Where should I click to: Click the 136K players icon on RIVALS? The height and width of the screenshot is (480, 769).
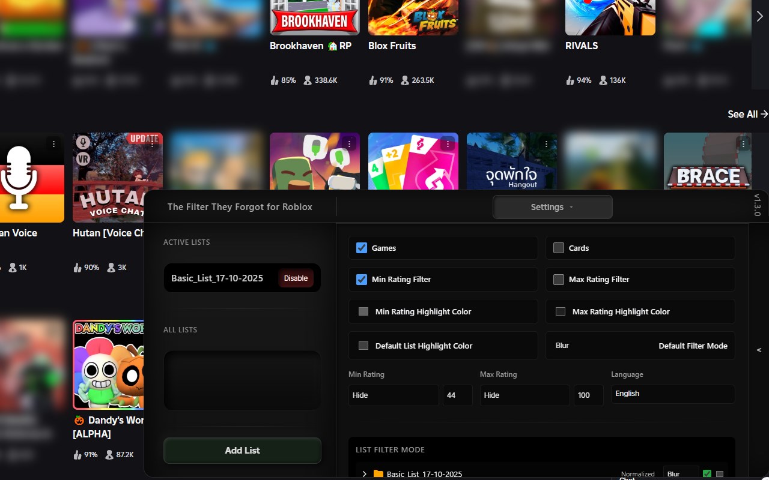(x=603, y=80)
